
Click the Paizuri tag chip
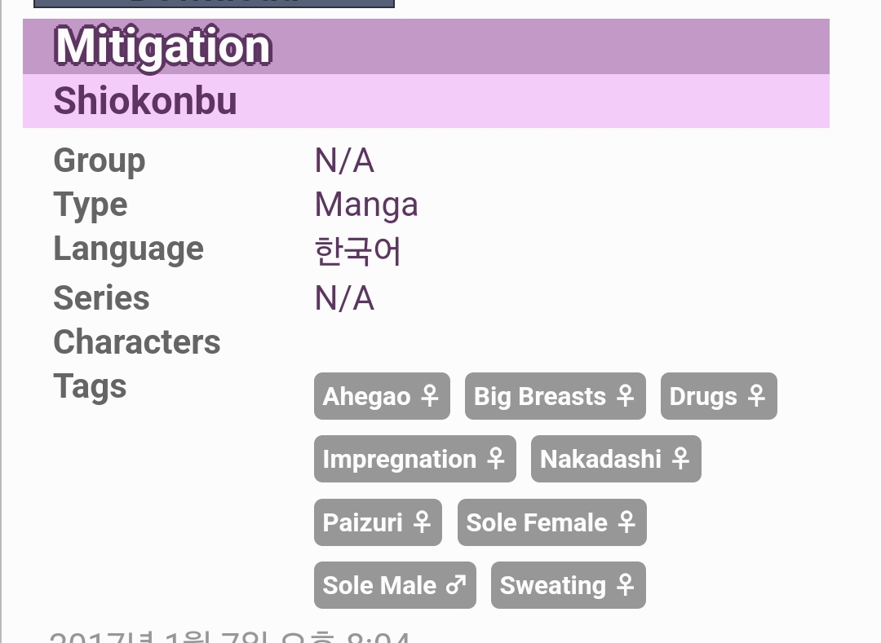377,522
